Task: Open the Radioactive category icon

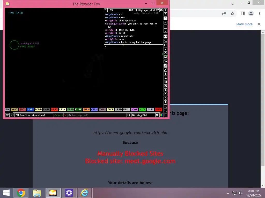Action: click(165, 86)
